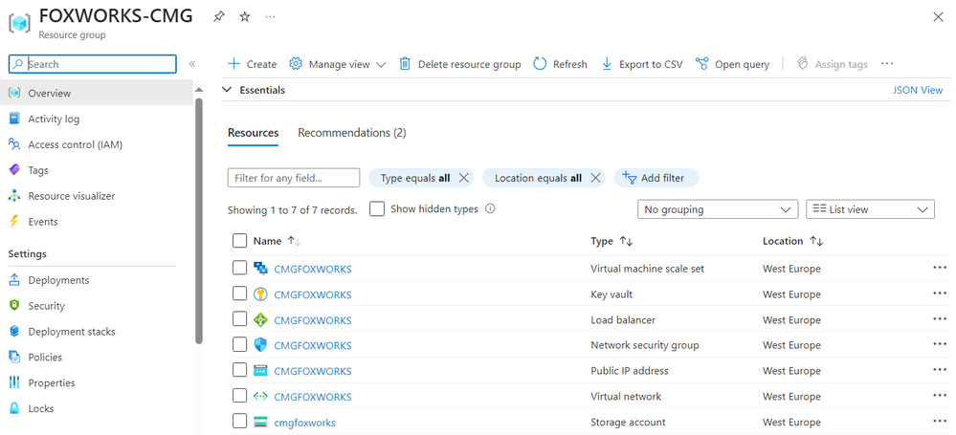
Task: Select all resources with header checkbox
Action: click(x=239, y=241)
